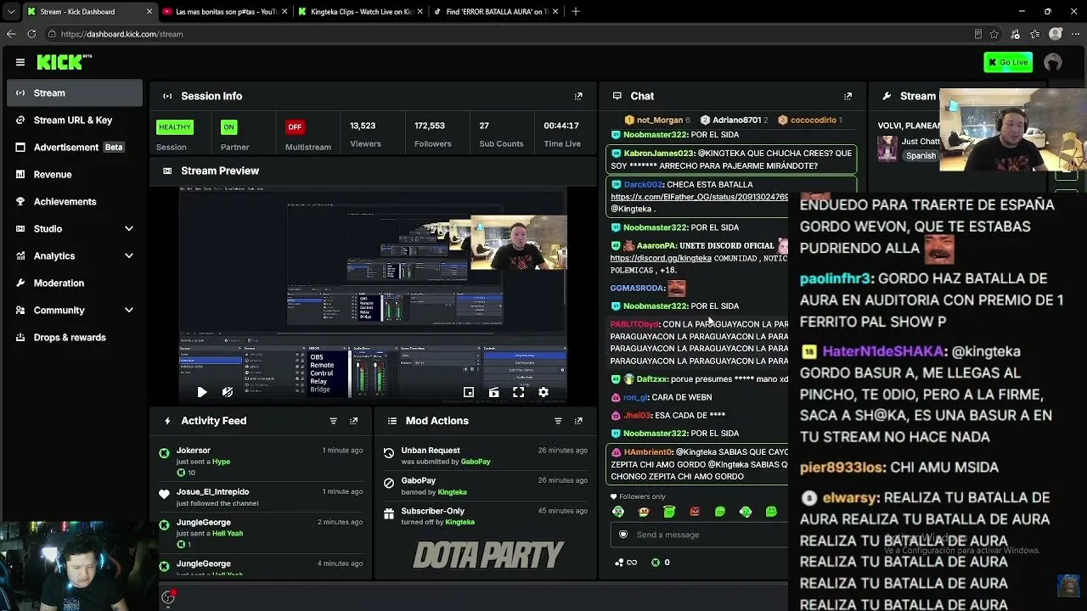Go back in browser history
This screenshot has height=611, width=1087.
pos(11,34)
